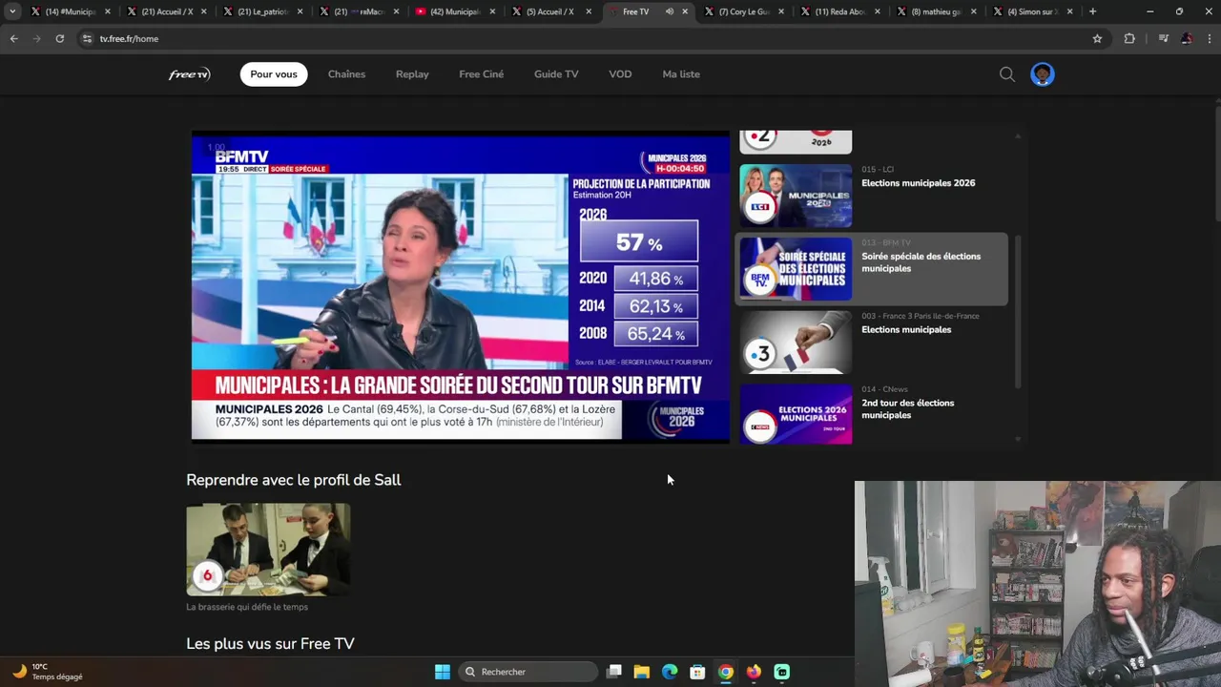The image size is (1221, 687).
Task: Open the profile avatar menu
Action: [1043, 74]
